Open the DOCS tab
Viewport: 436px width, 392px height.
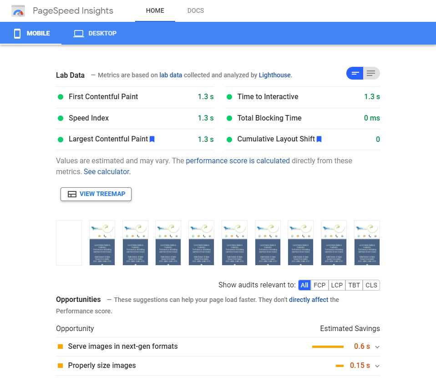[196, 10]
